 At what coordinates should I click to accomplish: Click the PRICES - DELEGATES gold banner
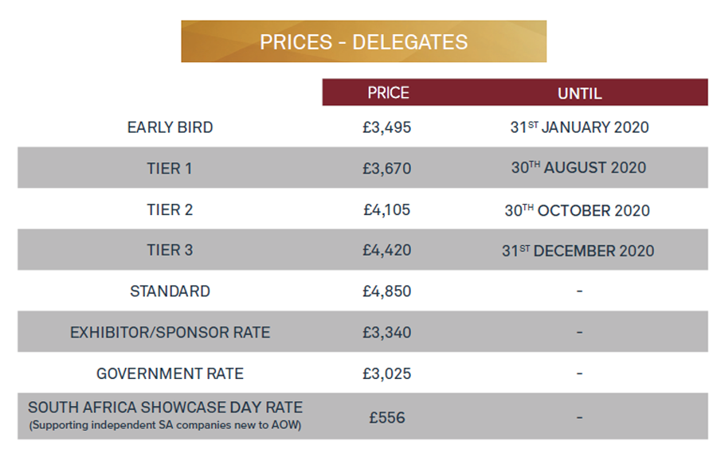click(363, 41)
